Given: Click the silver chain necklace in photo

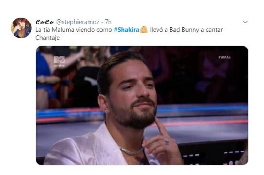Looking at the screenshot, I should click(131, 151).
